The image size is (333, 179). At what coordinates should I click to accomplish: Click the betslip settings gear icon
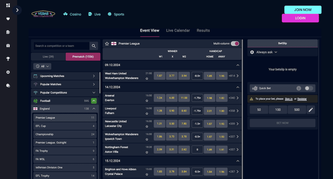click(x=252, y=52)
